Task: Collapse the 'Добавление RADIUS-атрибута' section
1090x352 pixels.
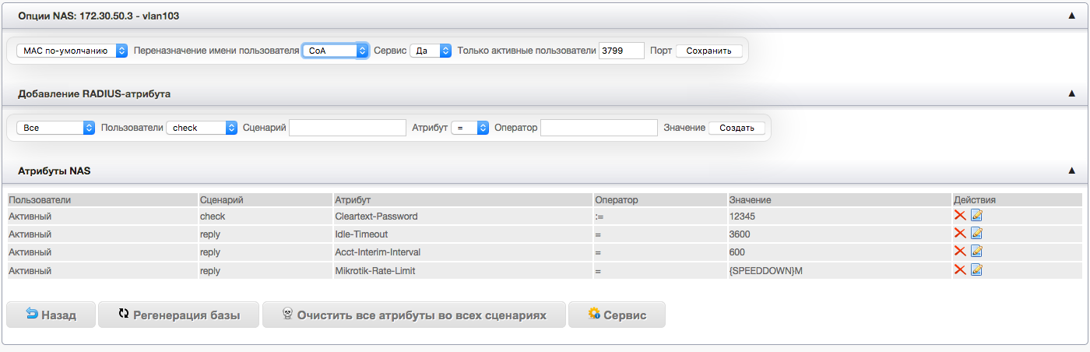Action: click(1071, 93)
